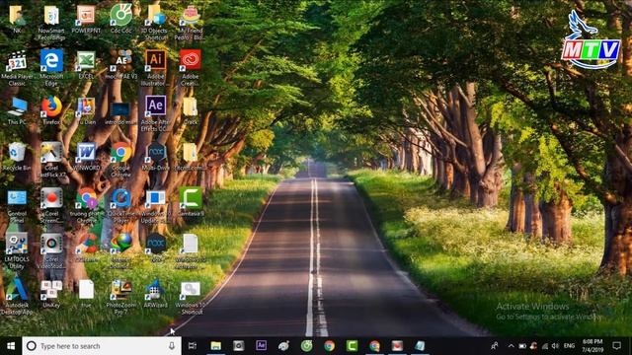632x355 pixels.
Task: Switch the ENG input language indicator
Action: [569, 346]
